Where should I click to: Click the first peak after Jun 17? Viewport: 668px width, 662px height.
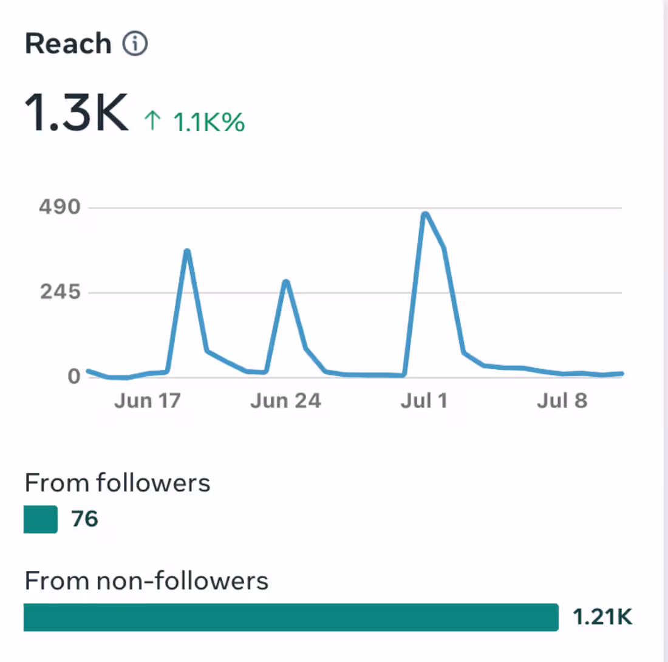(187, 252)
